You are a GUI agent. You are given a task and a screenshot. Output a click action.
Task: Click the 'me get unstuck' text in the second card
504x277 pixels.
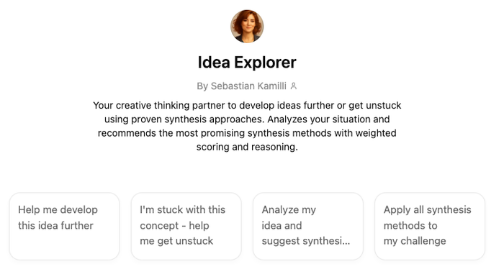[x=176, y=241]
